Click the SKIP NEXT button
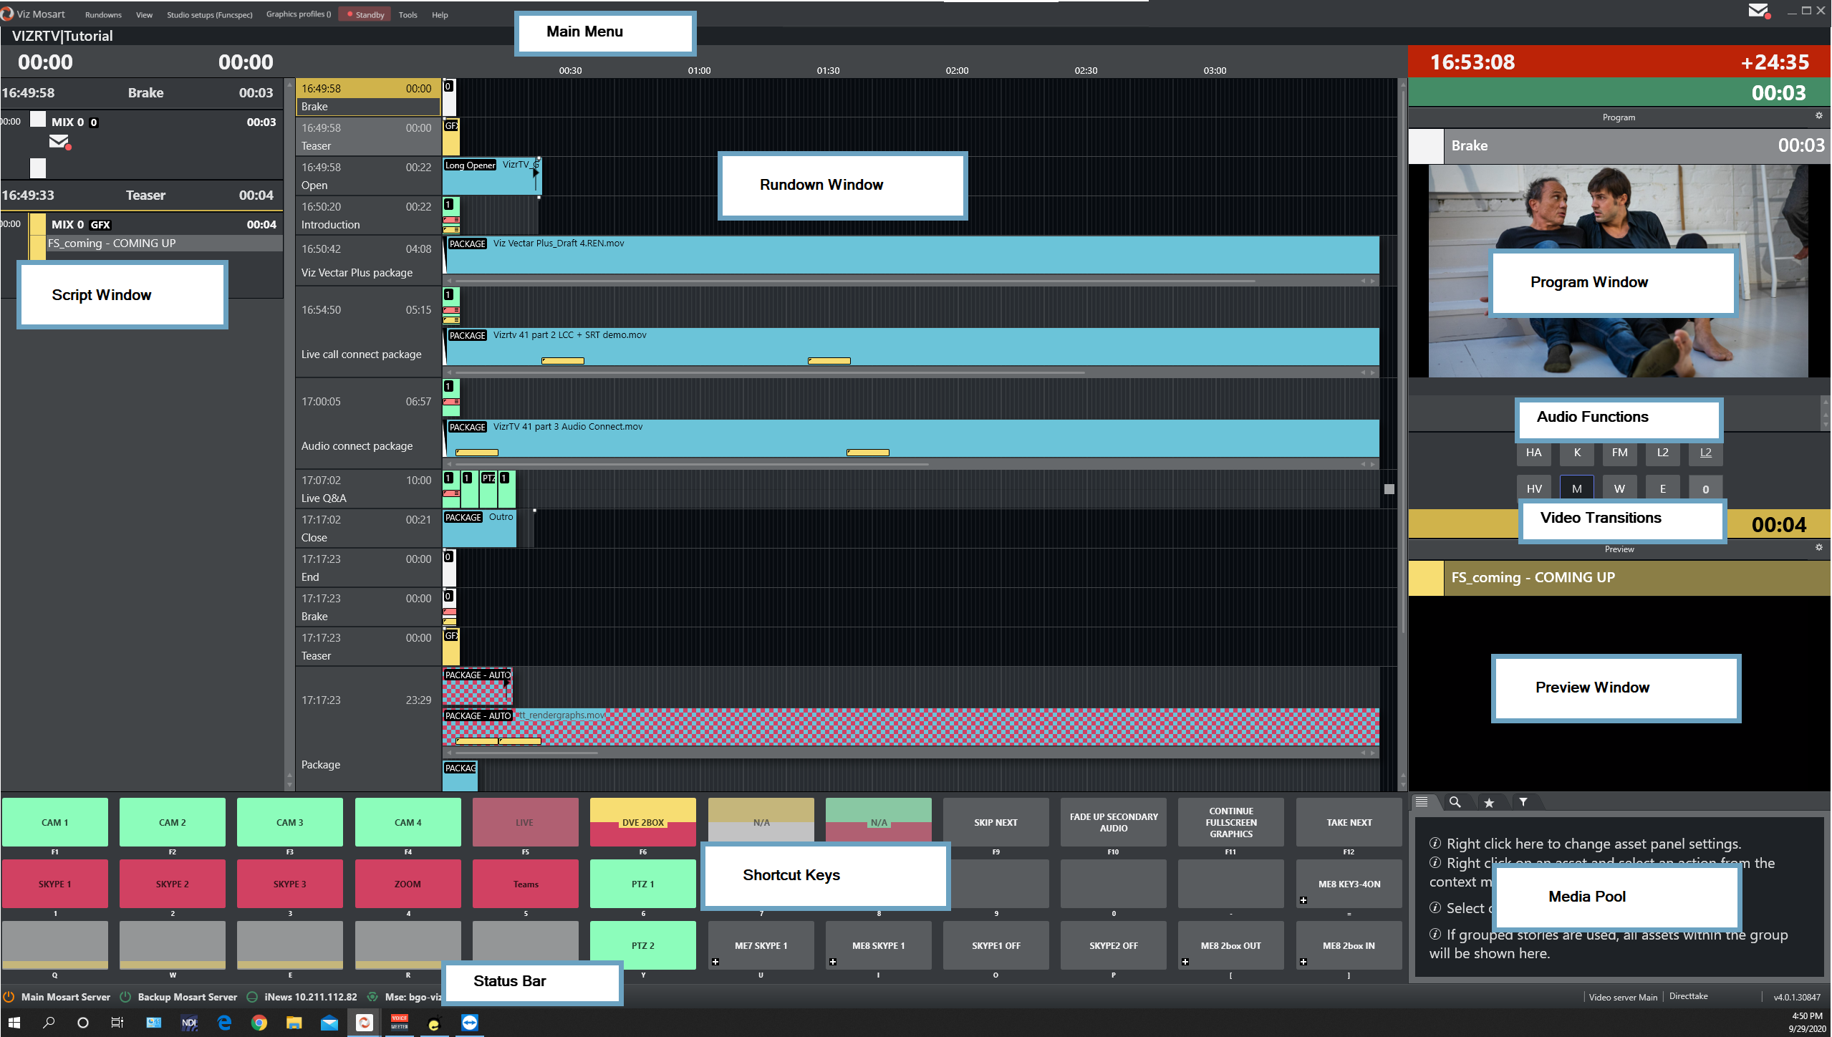Image resolution: width=1832 pixels, height=1037 pixels. point(996,822)
